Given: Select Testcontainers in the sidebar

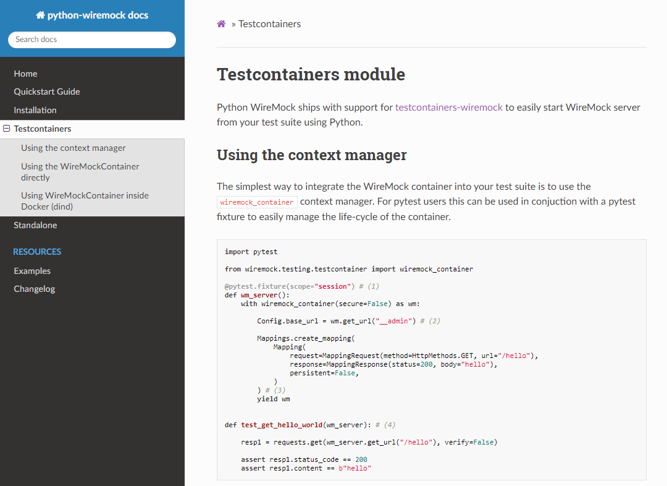Looking at the screenshot, I should point(43,129).
